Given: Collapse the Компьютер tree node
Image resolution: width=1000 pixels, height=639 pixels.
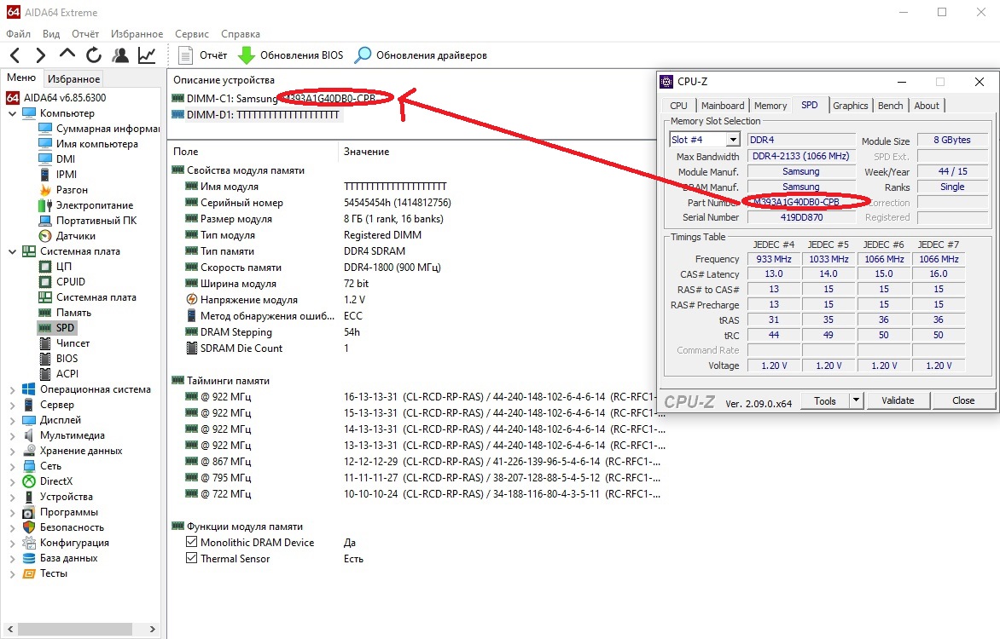Looking at the screenshot, I should 12,113.
